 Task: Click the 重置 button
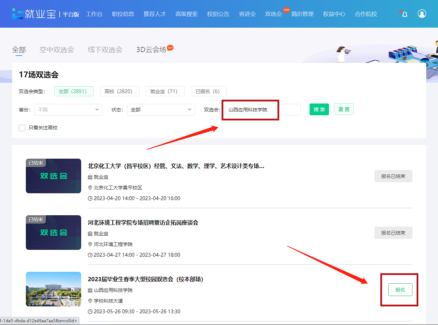pos(344,109)
